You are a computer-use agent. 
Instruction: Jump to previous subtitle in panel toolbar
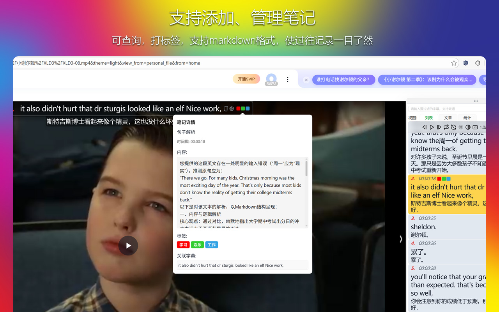[x=425, y=127]
